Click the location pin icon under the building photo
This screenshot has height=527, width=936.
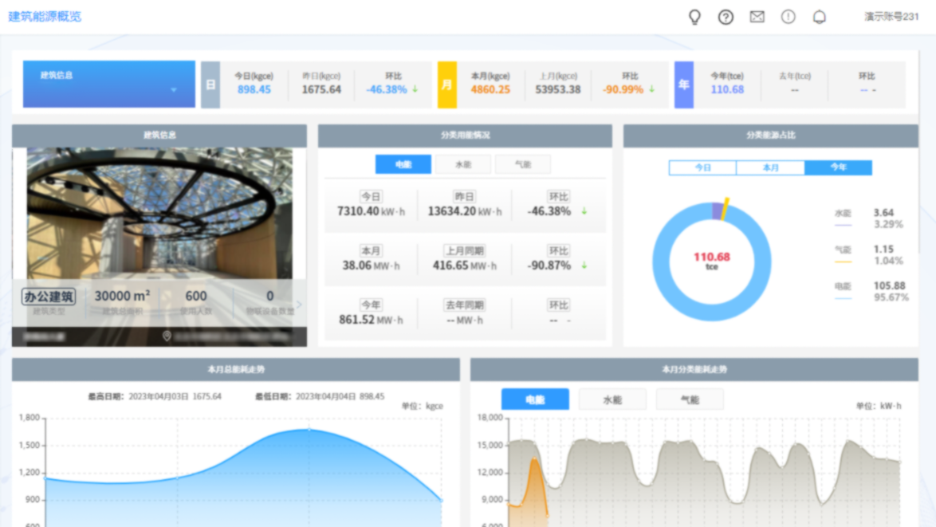click(167, 336)
